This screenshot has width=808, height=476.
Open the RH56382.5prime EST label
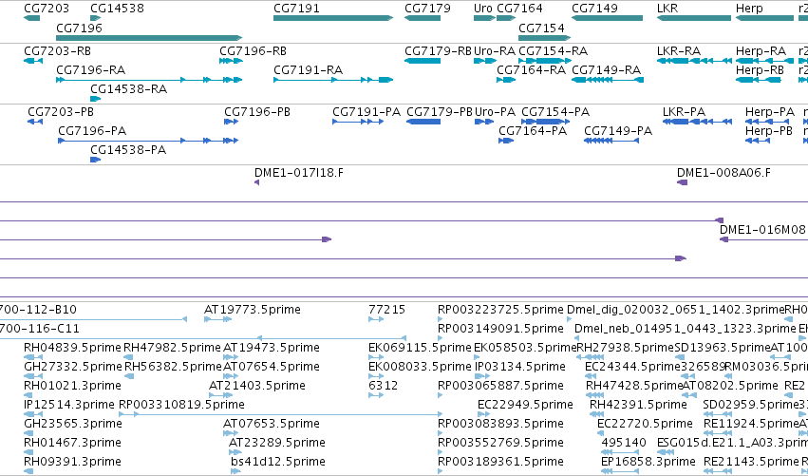[x=173, y=367]
